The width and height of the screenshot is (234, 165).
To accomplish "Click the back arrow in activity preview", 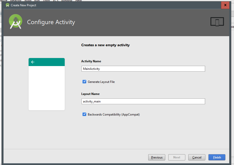I will coord(33,62).
